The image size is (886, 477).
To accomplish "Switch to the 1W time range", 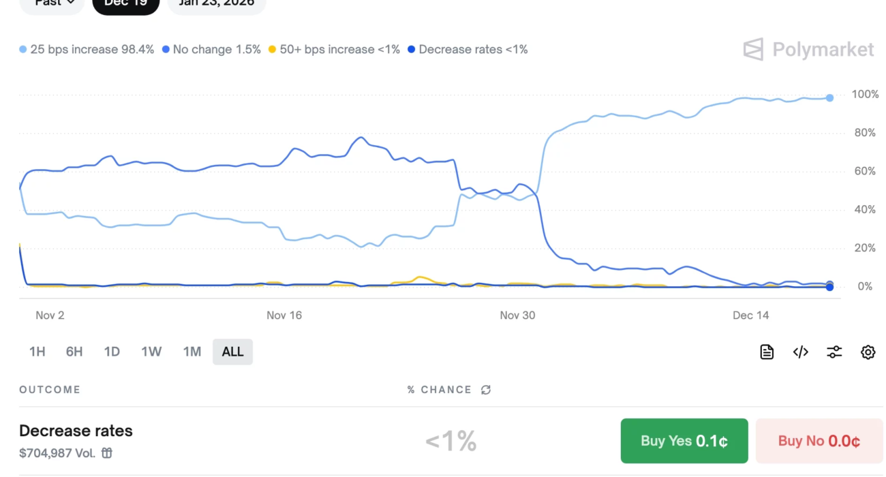I will 151,352.
